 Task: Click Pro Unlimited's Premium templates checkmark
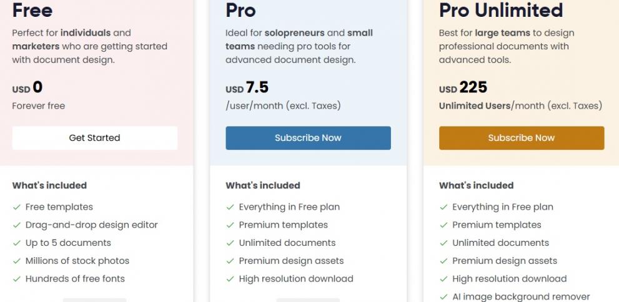click(x=443, y=225)
